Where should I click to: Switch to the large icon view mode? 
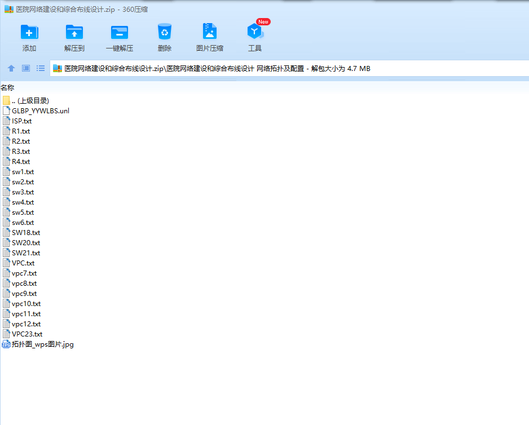[26, 68]
